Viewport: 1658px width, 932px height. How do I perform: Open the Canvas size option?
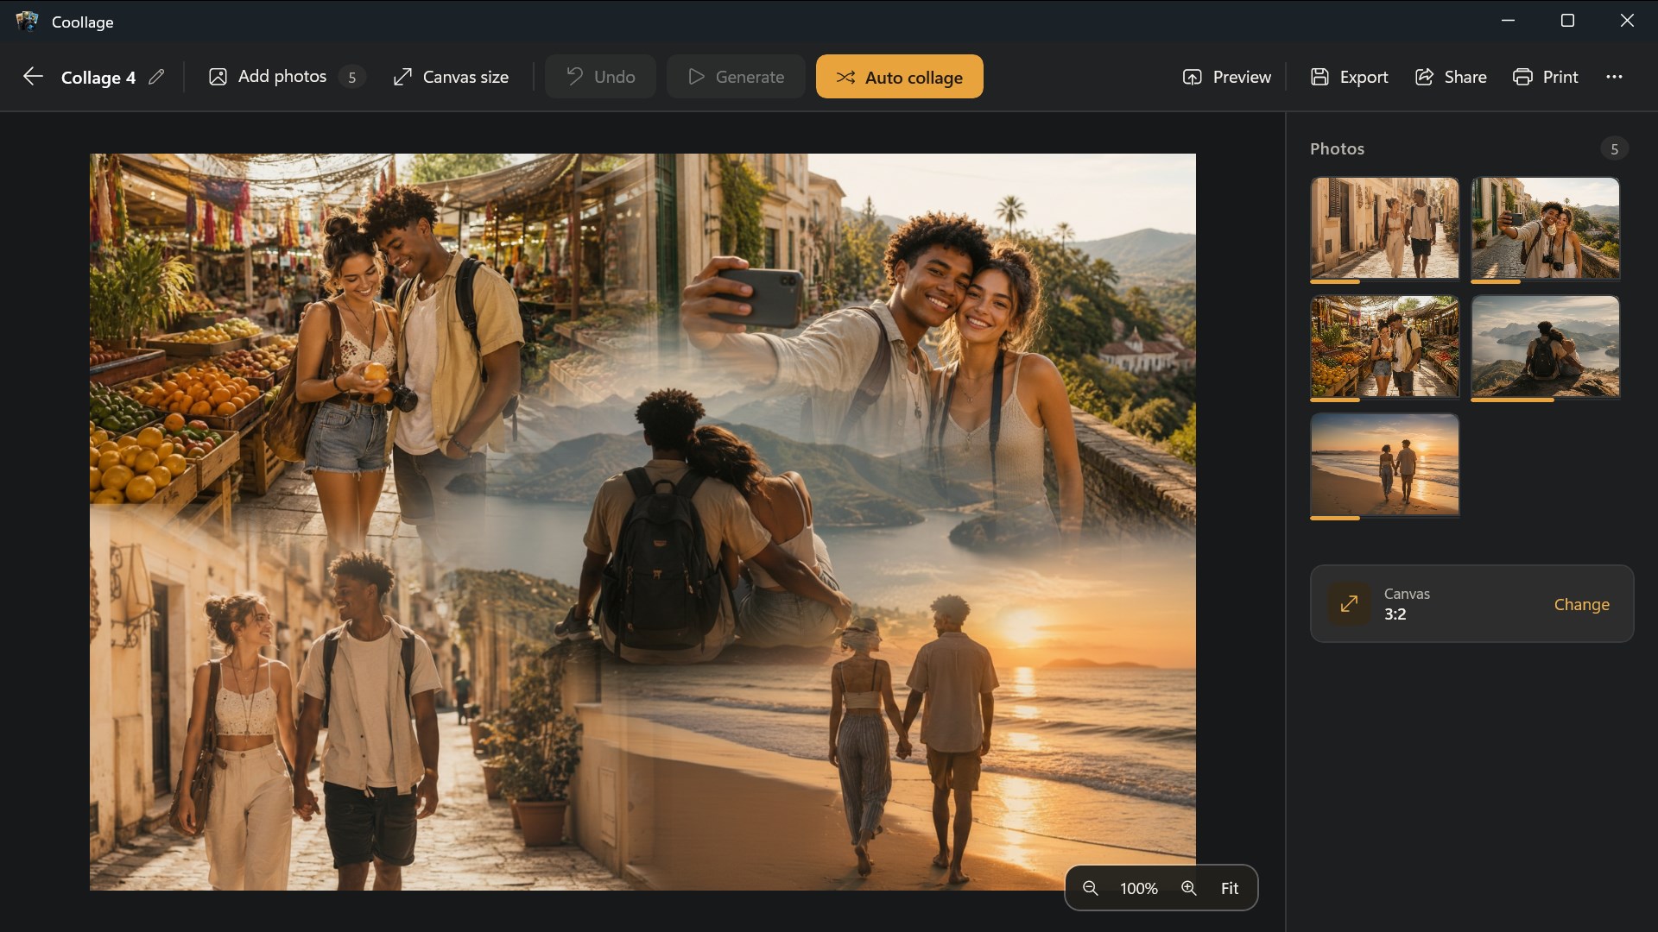click(451, 77)
